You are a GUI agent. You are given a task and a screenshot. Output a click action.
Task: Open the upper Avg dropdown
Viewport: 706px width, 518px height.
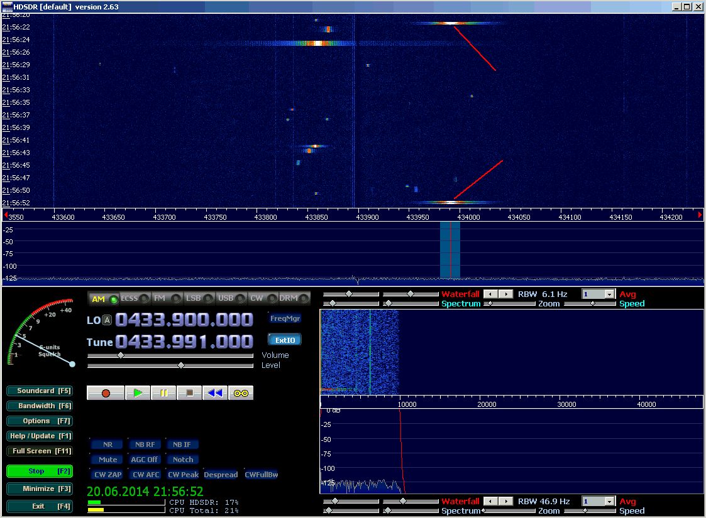(x=609, y=294)
